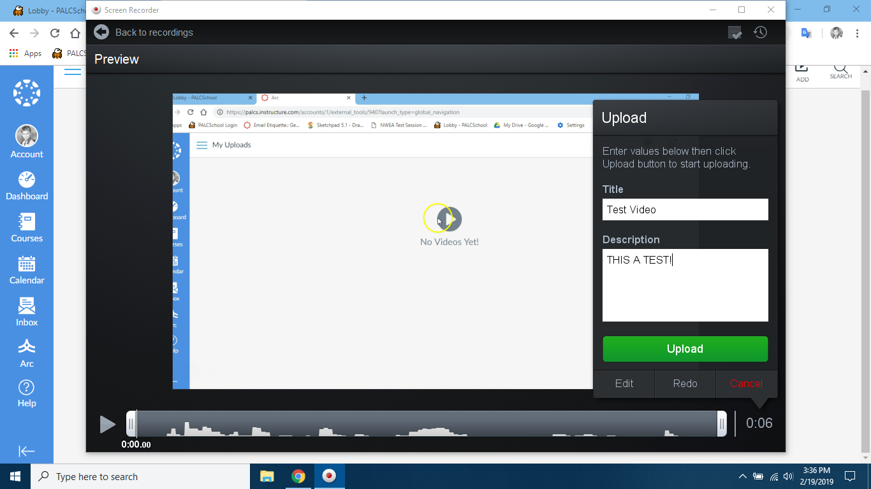Open Canvas Dashboard from sidebar

click(27, 186)
